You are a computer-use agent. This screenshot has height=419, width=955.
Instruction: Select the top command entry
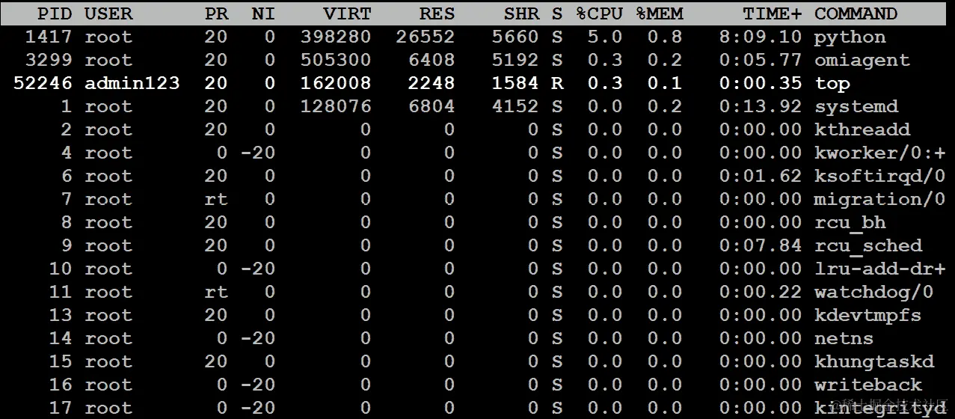pyautogui.click(x=832, y=84)
